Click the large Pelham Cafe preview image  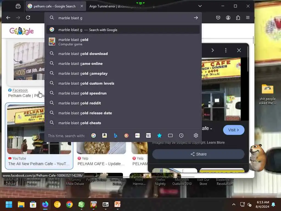[x=221, y=89]
